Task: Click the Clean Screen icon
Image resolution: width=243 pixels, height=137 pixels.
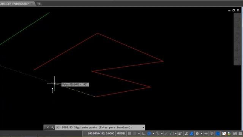Action: pyautogui.click(x=235, y=134)
